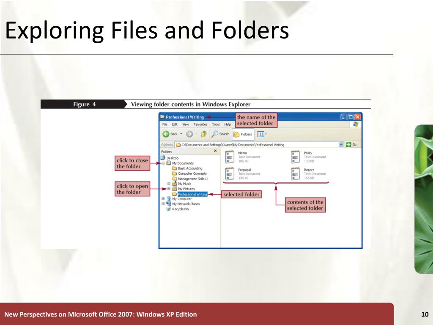Open the Favorites menu
433x325 pixels.
[x=200, y=124]
